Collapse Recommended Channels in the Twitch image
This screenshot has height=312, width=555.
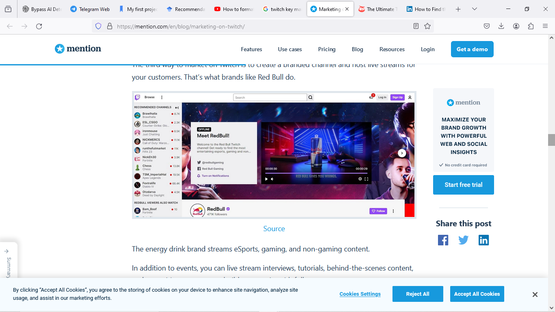coord(176,107)
